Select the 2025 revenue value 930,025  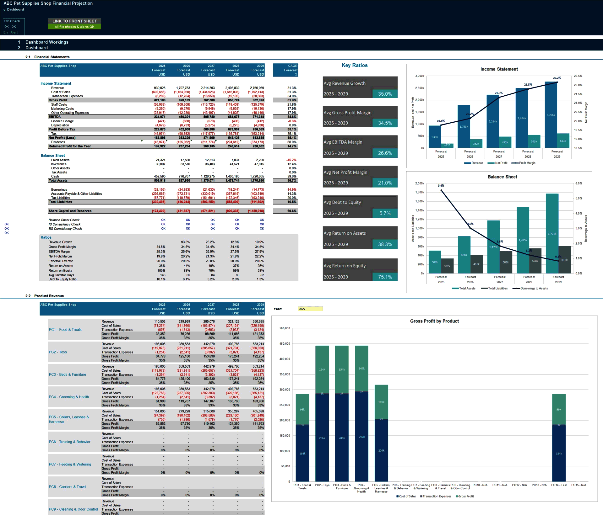point(160,88)
